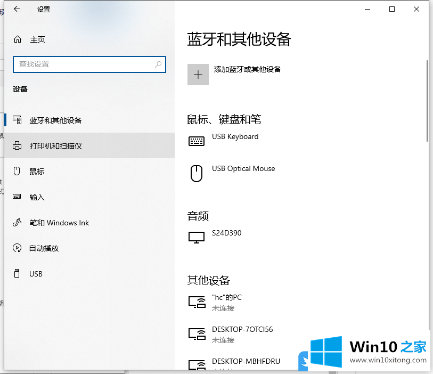Screen dimensions: 433x374
Task: Minimize the Settings window
Action: point(367,9)
